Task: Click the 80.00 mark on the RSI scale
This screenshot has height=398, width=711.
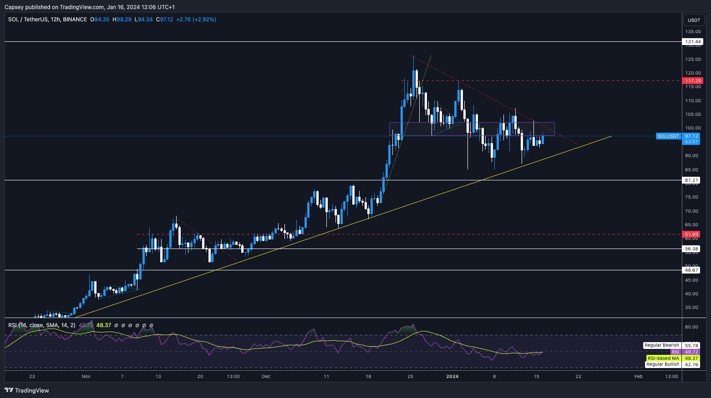Action: [691, 327]
